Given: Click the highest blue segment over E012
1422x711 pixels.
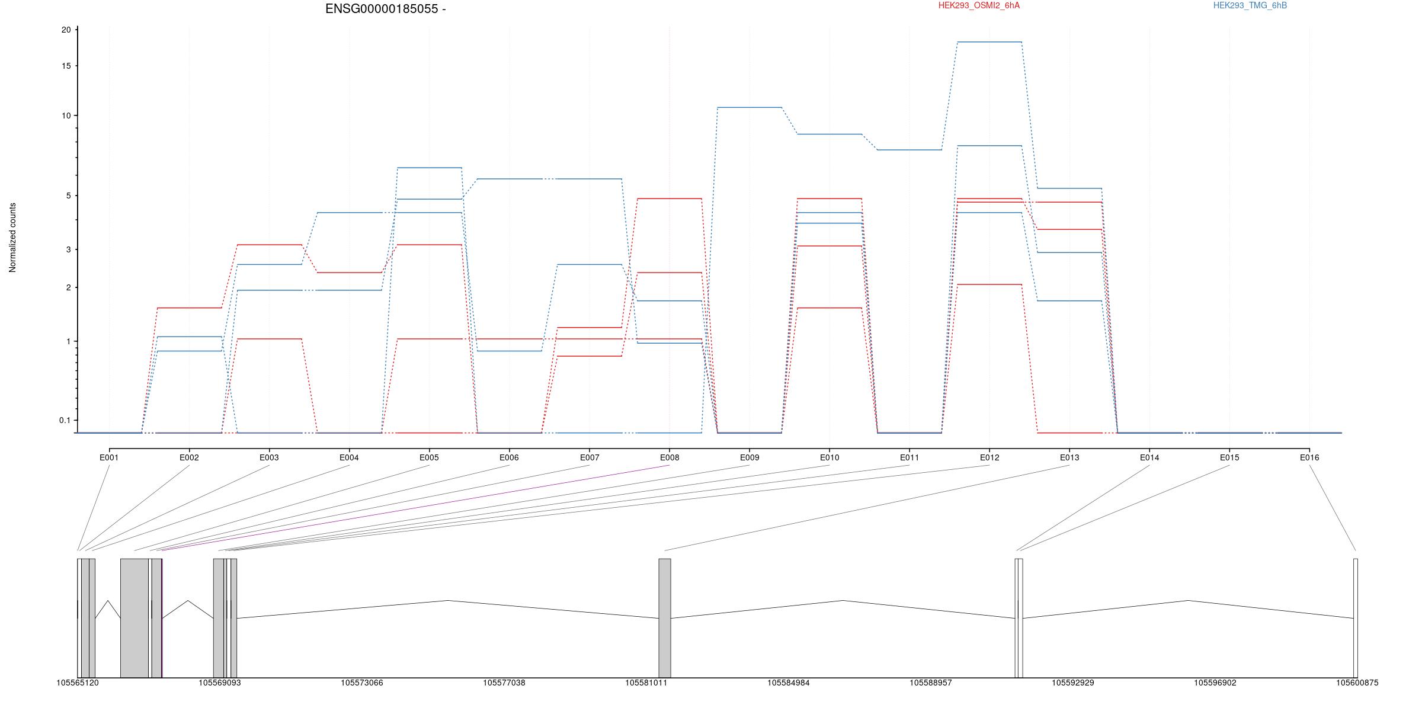Looking at the screenshot, I should pos(989,42).
